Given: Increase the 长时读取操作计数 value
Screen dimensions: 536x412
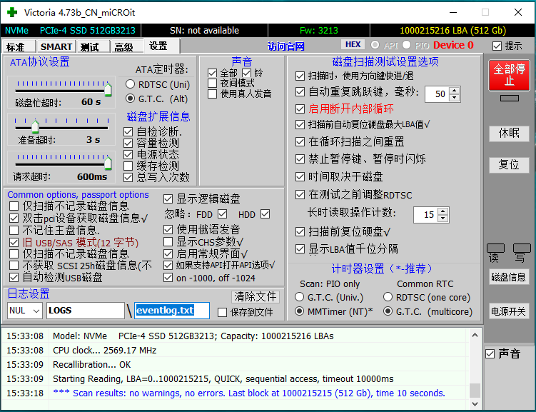Looking at the screenshot, I should click(443, 211).
